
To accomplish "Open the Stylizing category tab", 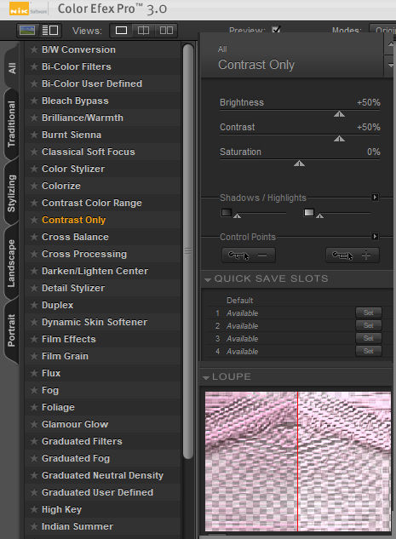I will (12, 193).
